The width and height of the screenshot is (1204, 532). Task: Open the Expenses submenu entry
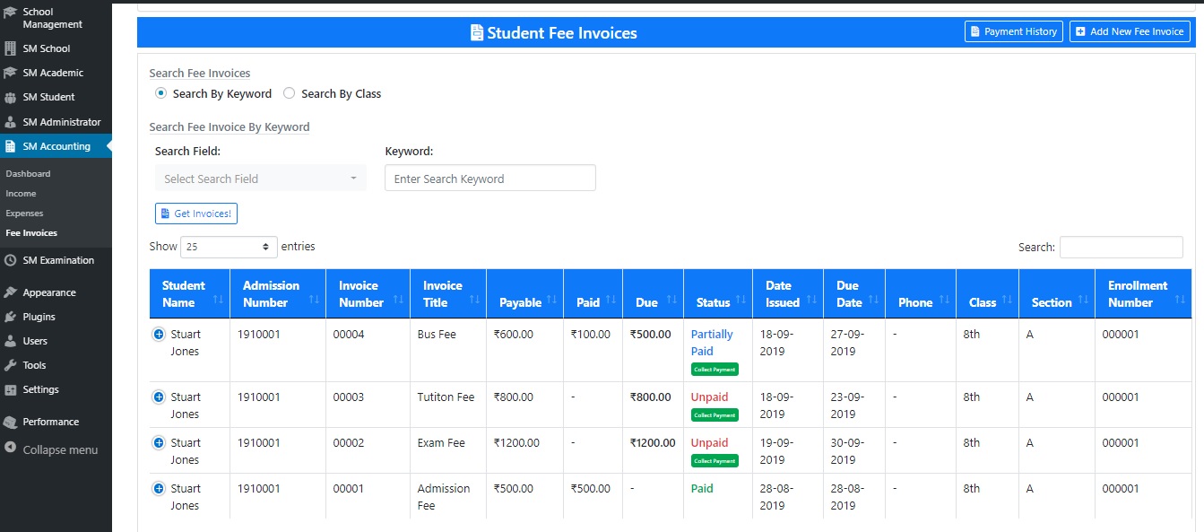point(24,213)
